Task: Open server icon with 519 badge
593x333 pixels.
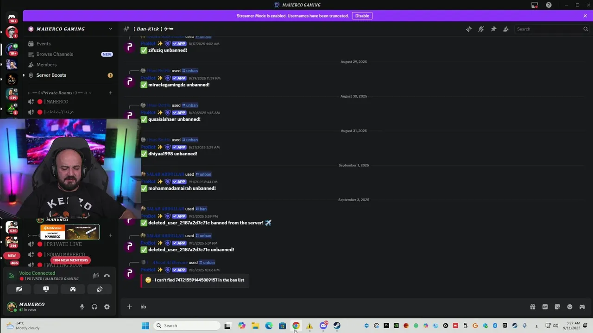Action: coord(12,94)
